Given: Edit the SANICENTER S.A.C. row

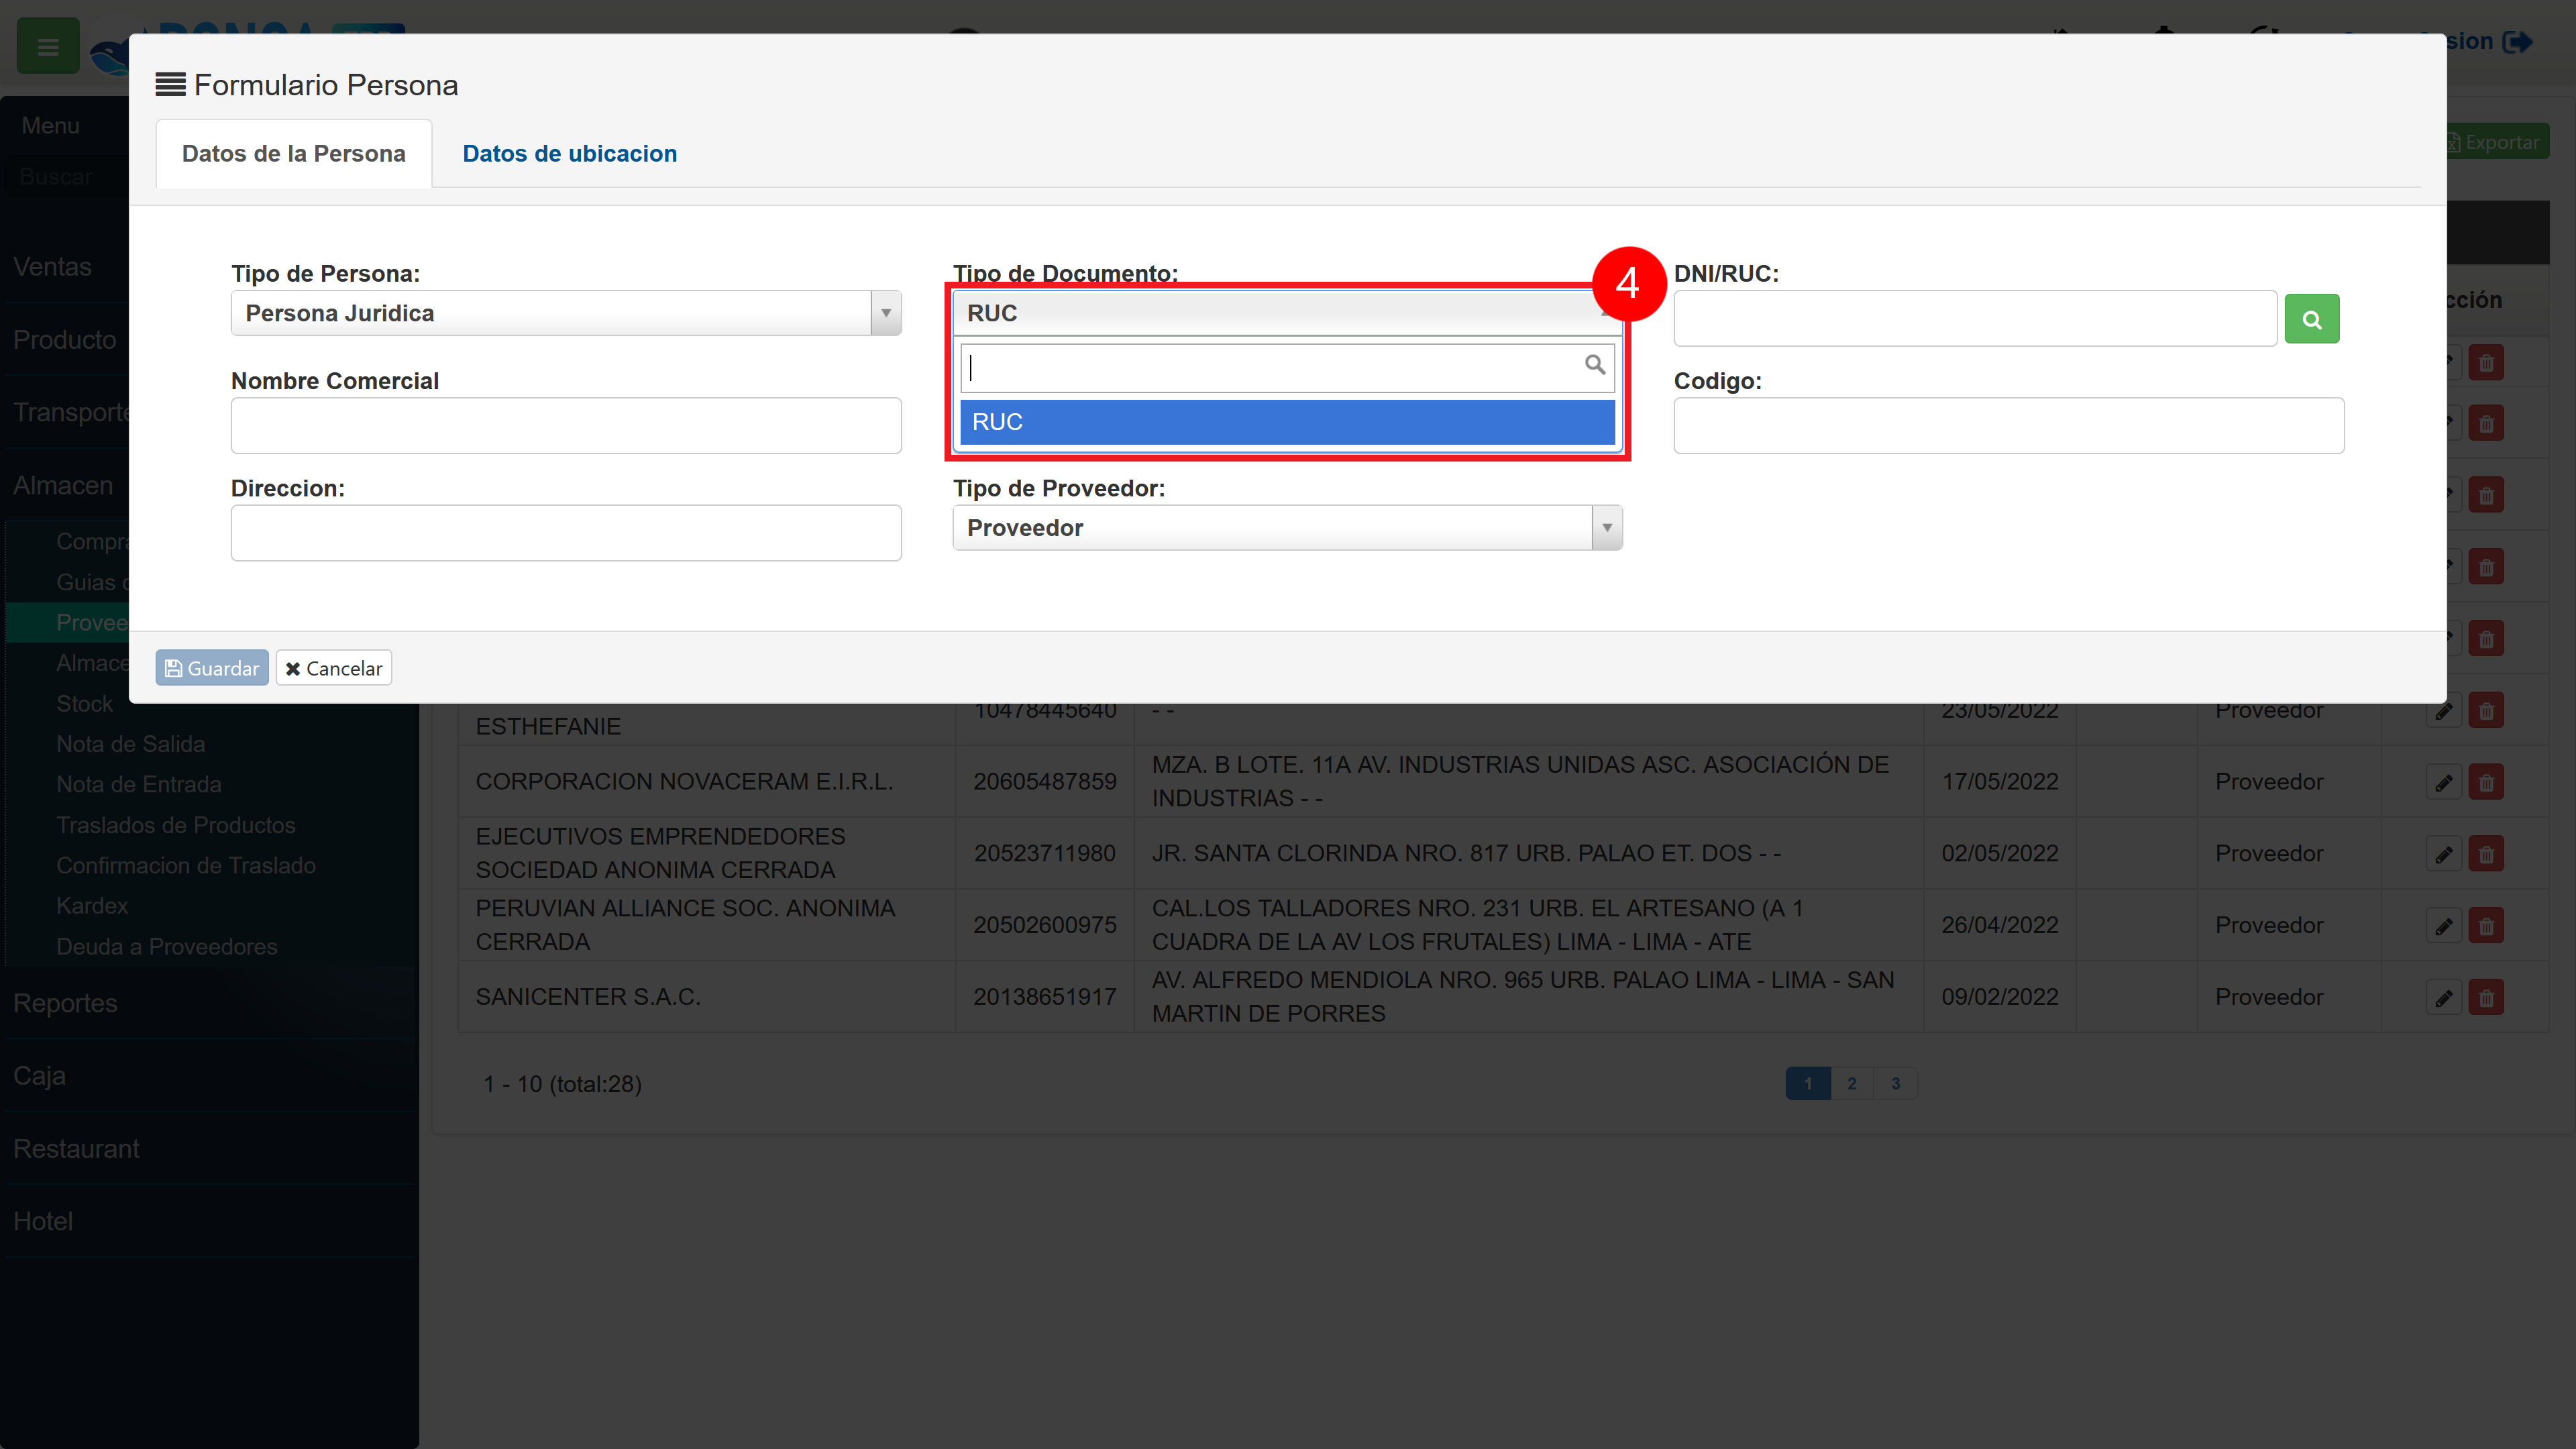Looking at the screenshot, I should [2443, 998].
